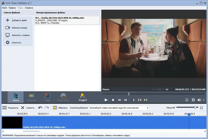208x139 pixels.
Task: Click the Пауза status label
Action: coord(106,89)
